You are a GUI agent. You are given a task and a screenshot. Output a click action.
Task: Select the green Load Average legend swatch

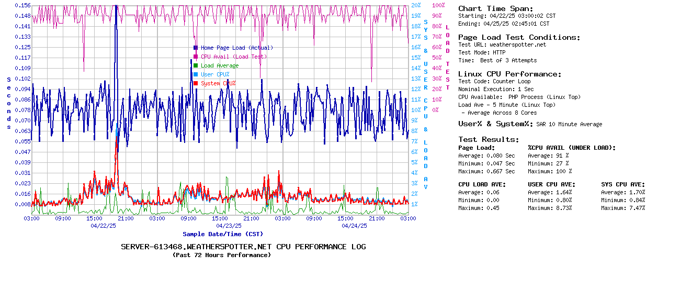point(196,65)
